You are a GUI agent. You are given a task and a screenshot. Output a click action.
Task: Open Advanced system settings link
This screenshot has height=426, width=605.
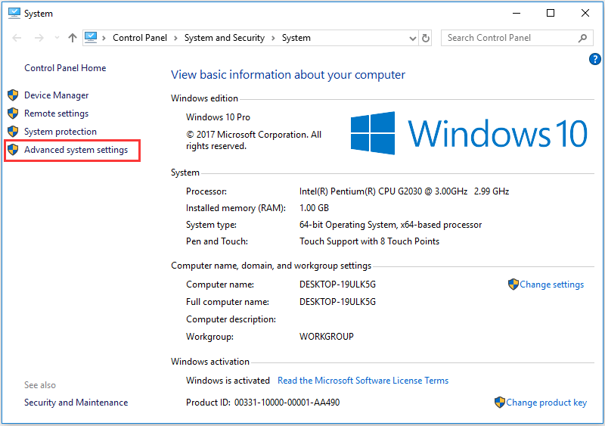point(76,150)
